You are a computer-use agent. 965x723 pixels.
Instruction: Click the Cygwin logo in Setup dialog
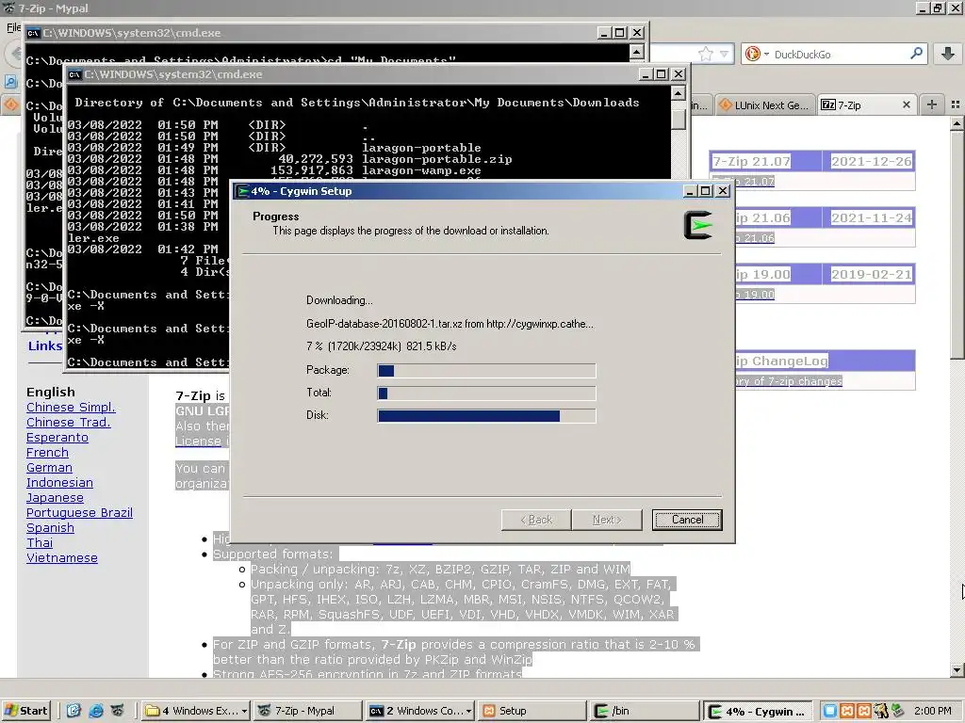pos(698,225)
